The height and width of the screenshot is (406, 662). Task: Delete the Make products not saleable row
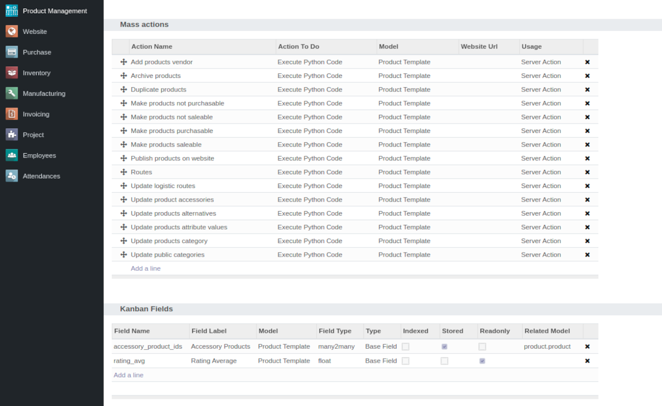tap(587, 117)
